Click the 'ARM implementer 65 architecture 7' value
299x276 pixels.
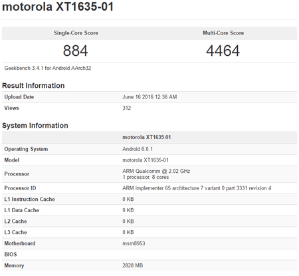coord(197,188)
